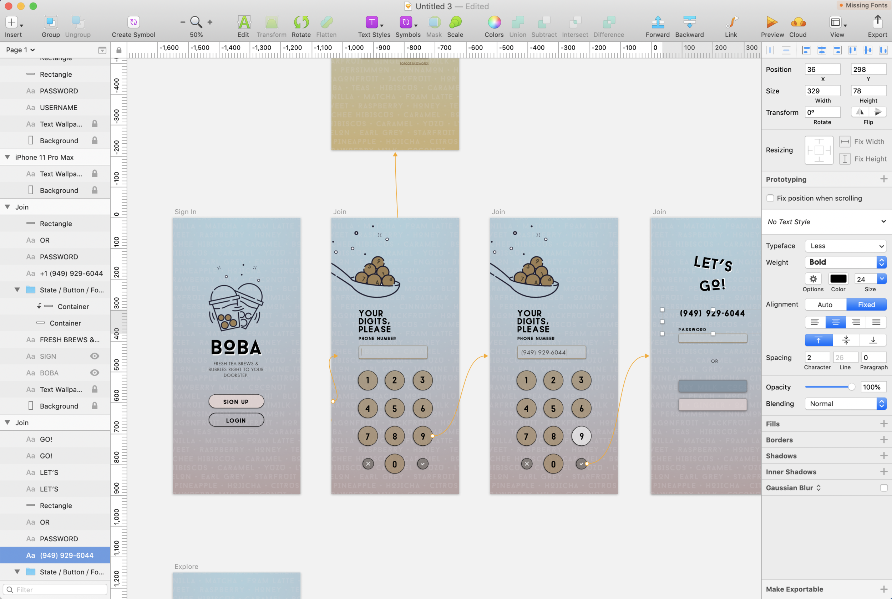Click the Create Symbol icon
Screen dimensions: 892x599
[133, 22]
